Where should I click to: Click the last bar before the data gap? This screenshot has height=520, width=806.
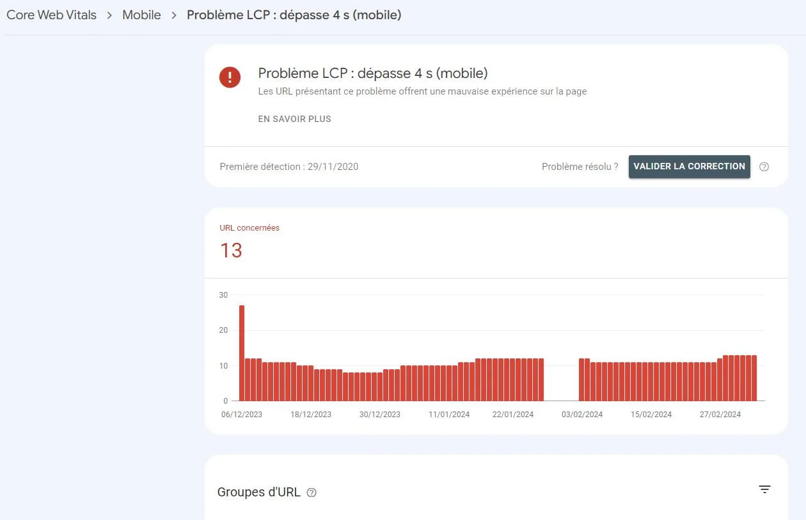point(541,379)
